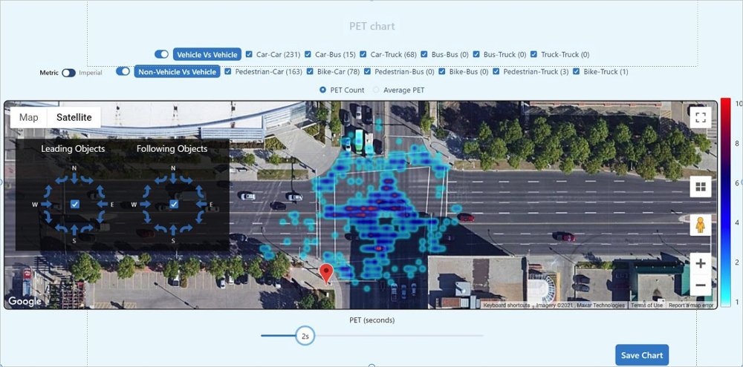Zoom in the map with plus button
The width and height of the screenshot is (743, 367).
[x=701, y=264]
